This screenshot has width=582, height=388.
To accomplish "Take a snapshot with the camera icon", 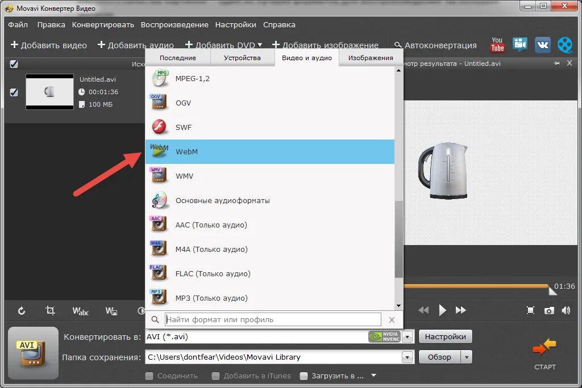I will point(549,310).
